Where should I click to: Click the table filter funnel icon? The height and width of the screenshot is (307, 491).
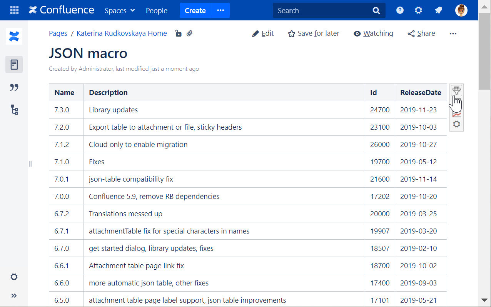coord(456,91)
